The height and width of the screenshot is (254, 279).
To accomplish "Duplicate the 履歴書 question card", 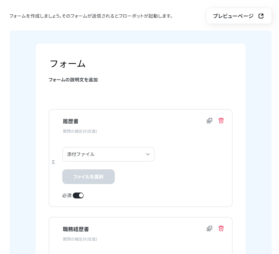I will (209, 121).
